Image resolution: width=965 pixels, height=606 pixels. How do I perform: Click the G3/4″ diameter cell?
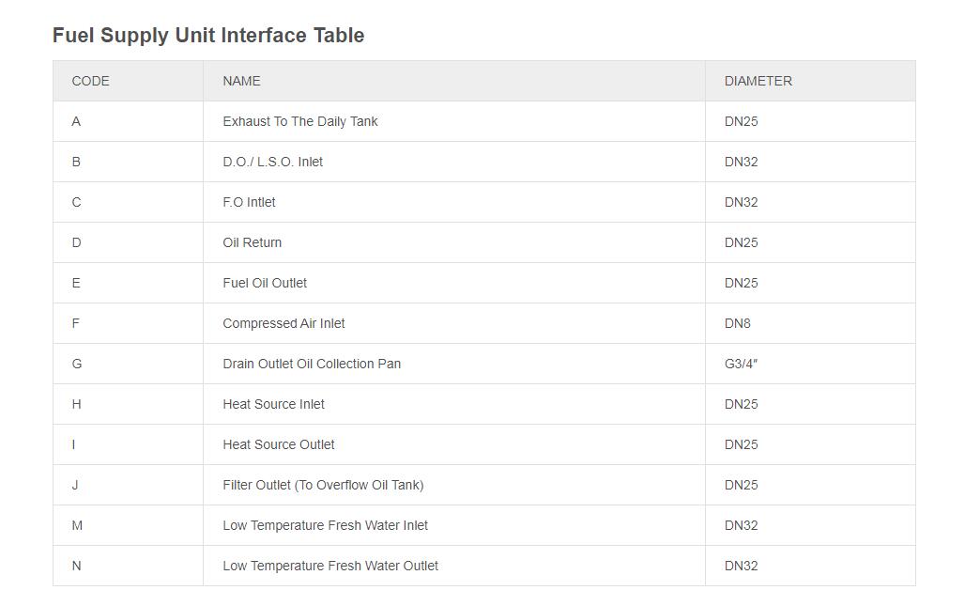[741, 364]
